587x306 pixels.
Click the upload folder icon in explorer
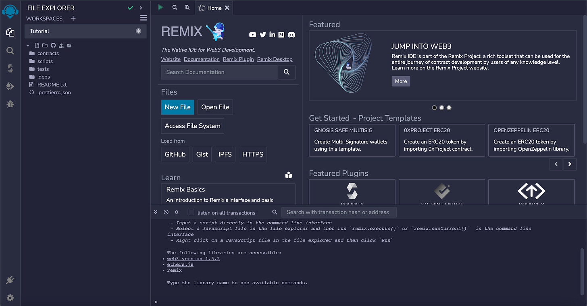click(x=69, y=46)
